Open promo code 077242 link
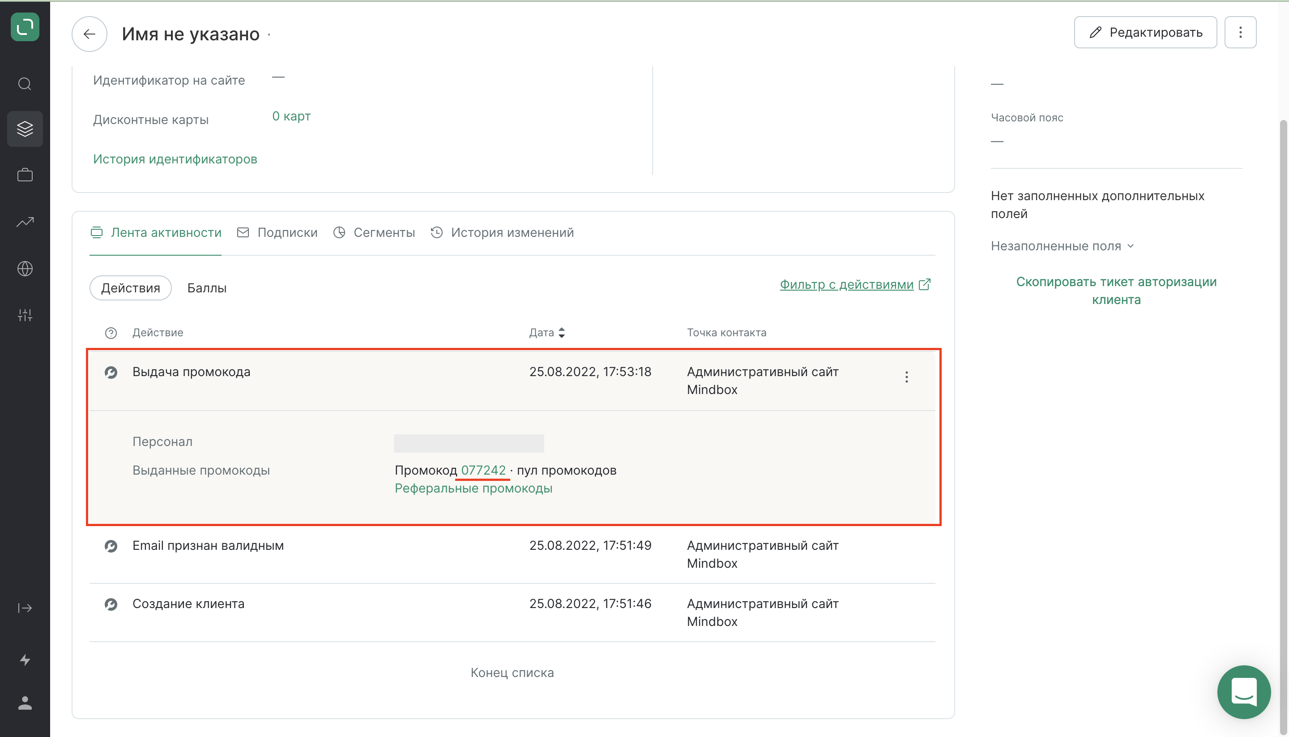The width and height of the screenshot is (1289, 737). 483,470
